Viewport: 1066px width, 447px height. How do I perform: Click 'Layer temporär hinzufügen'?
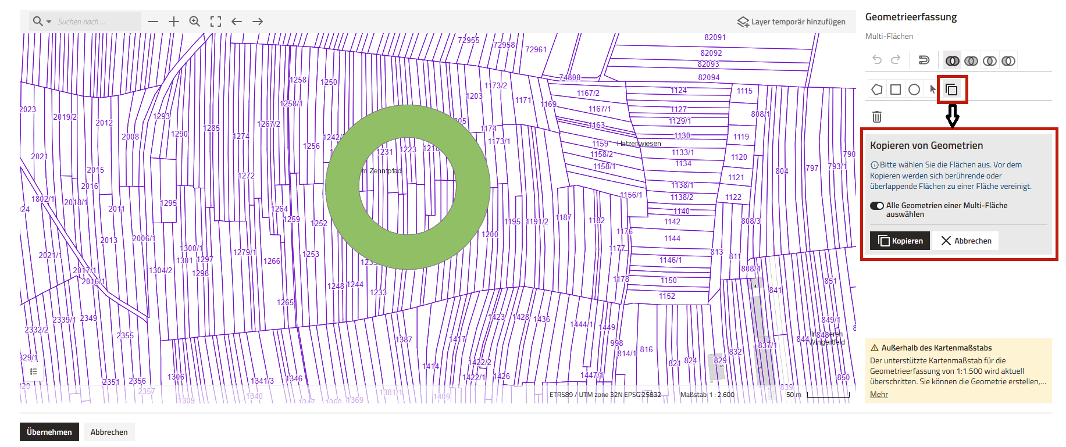point(792,22)
